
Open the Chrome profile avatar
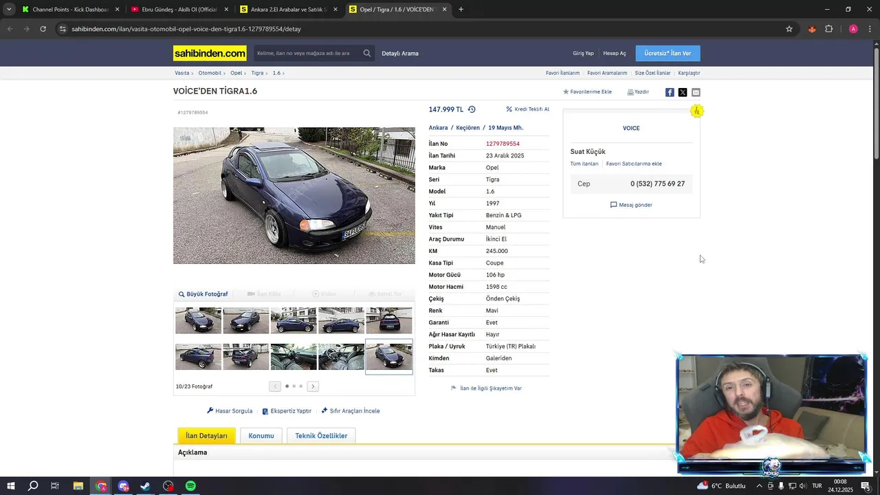(853, 29)
